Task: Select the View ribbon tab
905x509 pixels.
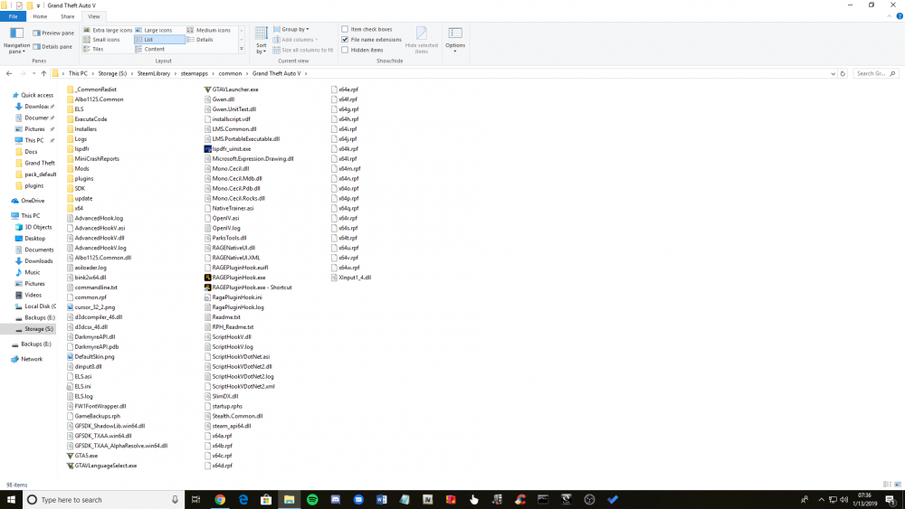Action: tap(93, 16)
